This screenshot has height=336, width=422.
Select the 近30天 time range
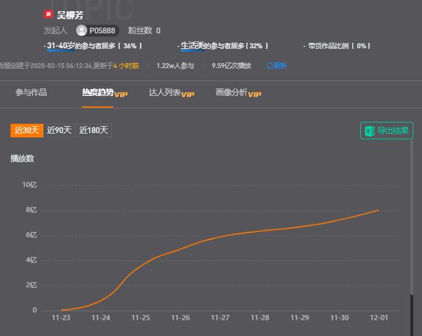[27, 131]
